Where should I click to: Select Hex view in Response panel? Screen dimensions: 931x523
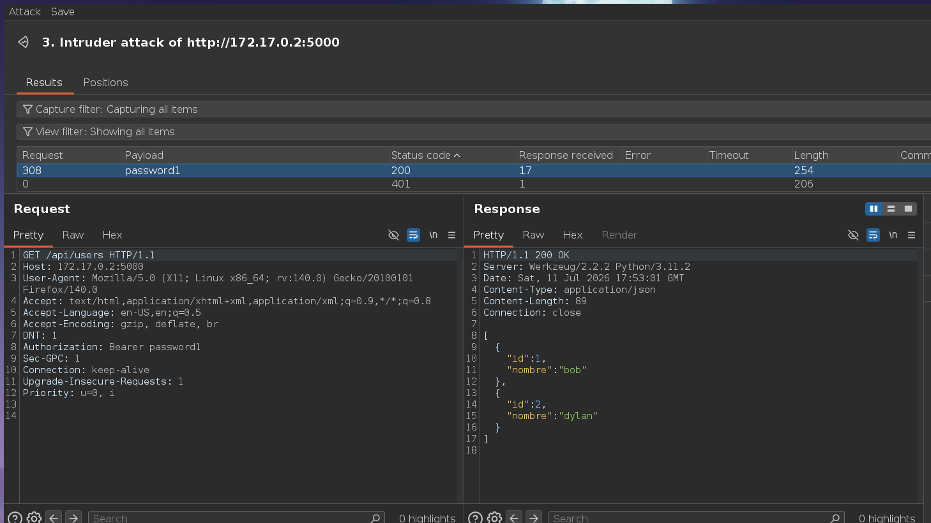click(573, 235)
